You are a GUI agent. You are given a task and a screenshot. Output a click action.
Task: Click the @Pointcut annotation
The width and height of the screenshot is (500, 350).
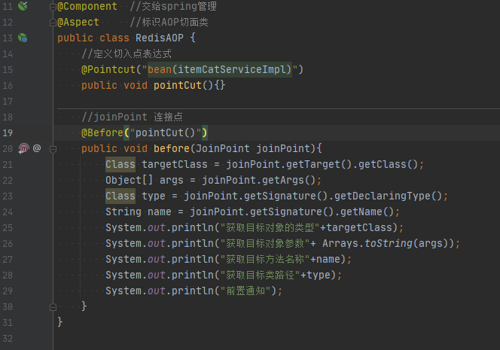click(x=108, y=69)
